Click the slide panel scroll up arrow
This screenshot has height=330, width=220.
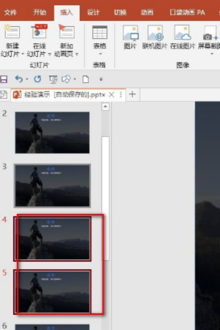[106, 107]
